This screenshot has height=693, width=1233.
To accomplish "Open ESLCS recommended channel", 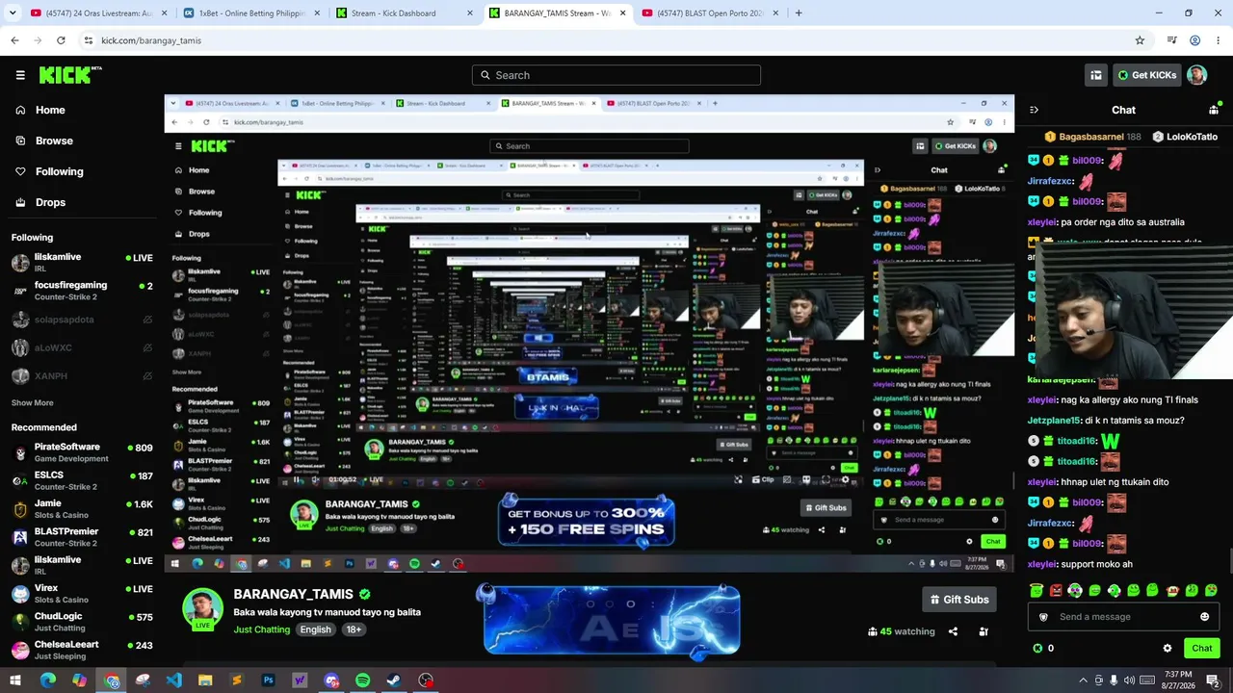I will click(x=82, y=480).
